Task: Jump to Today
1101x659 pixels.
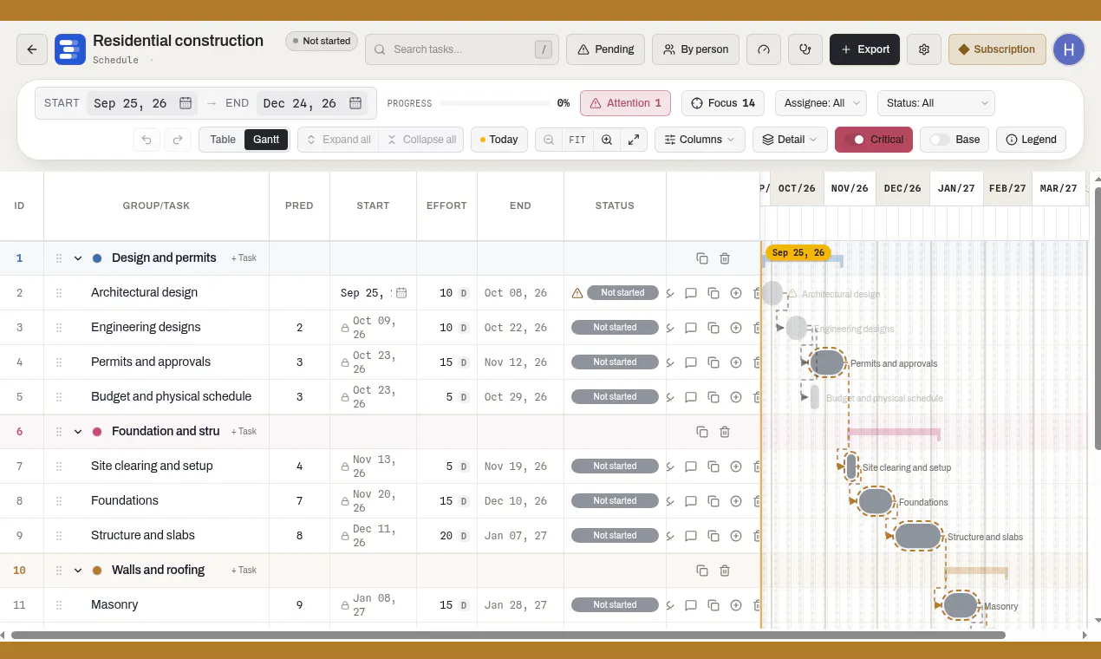Action: coord(499,140)
